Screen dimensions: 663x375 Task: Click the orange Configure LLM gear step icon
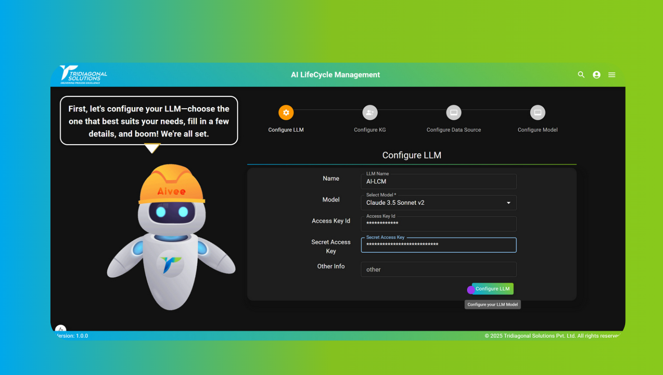[286, 113]
